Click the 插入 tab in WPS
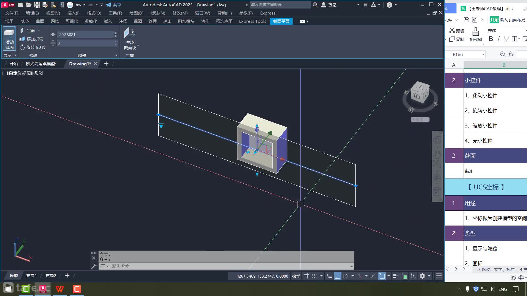This screenshot has width=527, height=296. 503,20
